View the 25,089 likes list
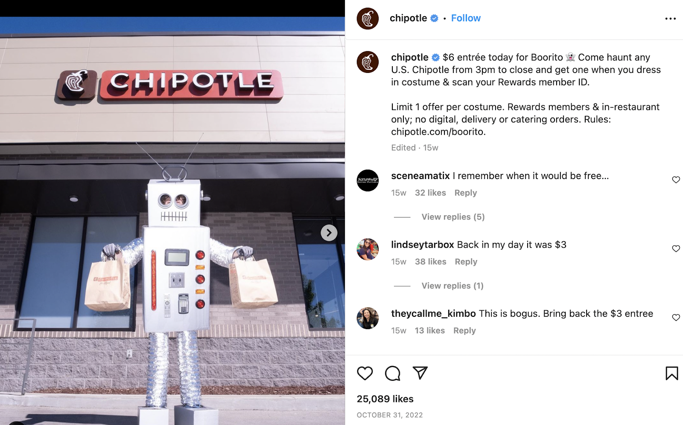The width and height of the screenshot is (683, 425). tap(385, 399)
